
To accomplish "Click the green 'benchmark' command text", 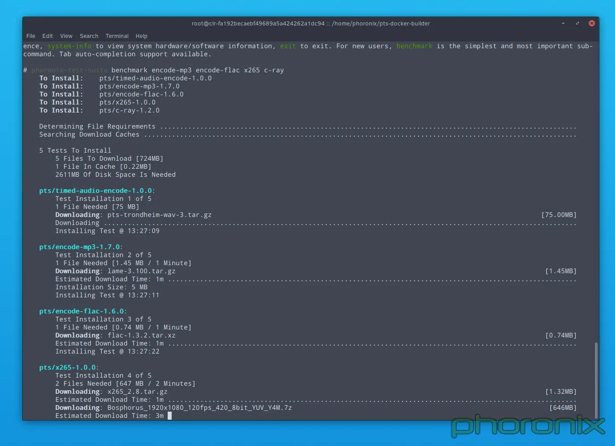I will [x=414, y=46].
